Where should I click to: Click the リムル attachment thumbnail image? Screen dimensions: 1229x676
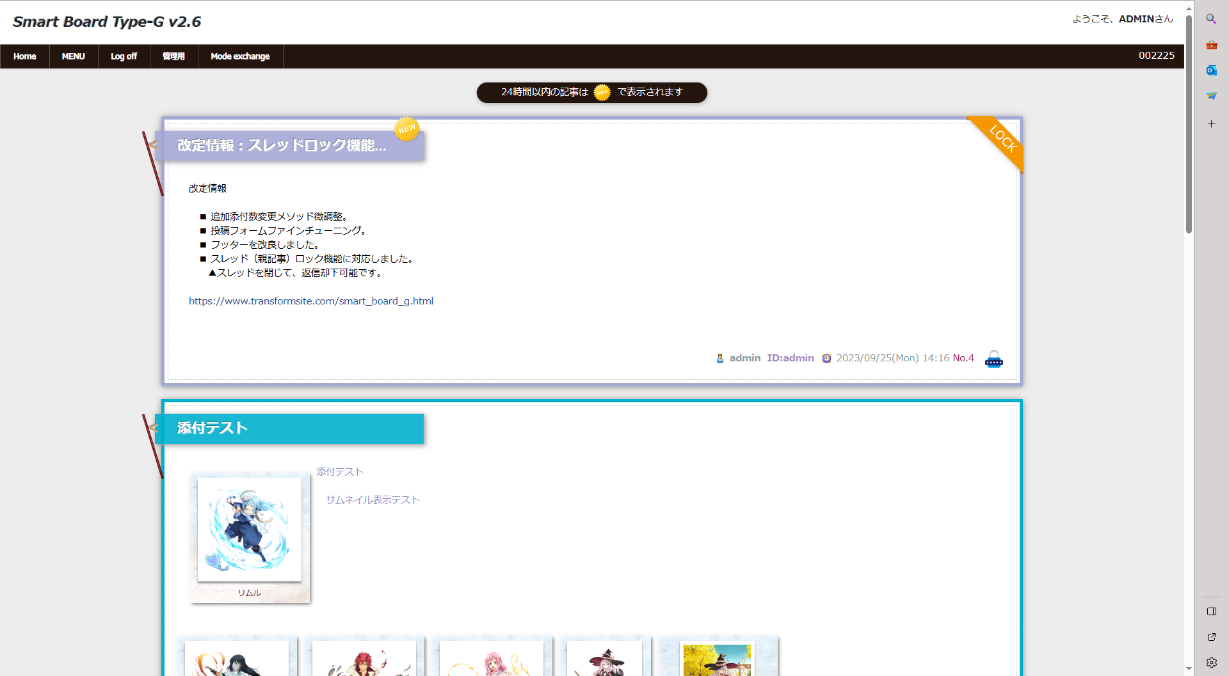pos(250,530)
